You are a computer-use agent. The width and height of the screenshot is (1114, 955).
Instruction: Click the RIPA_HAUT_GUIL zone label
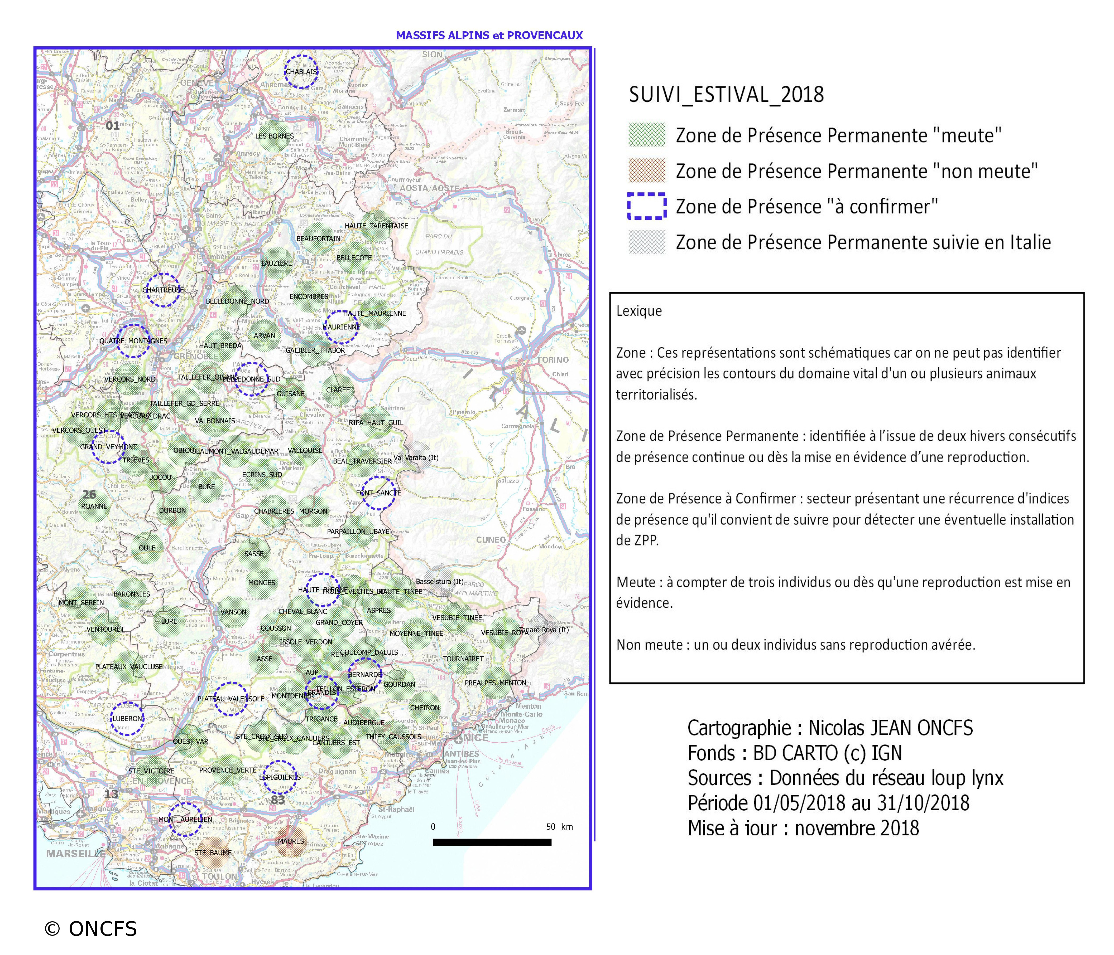[x=376, y=423]
